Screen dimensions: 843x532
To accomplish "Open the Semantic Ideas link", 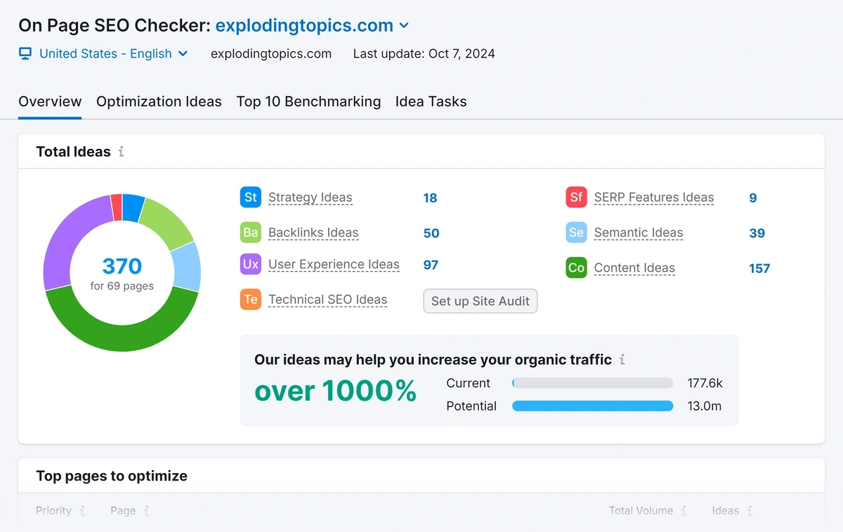I will [639, 233].
